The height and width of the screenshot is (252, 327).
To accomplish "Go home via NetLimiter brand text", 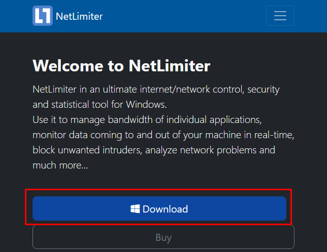I will tap(79, 16).
